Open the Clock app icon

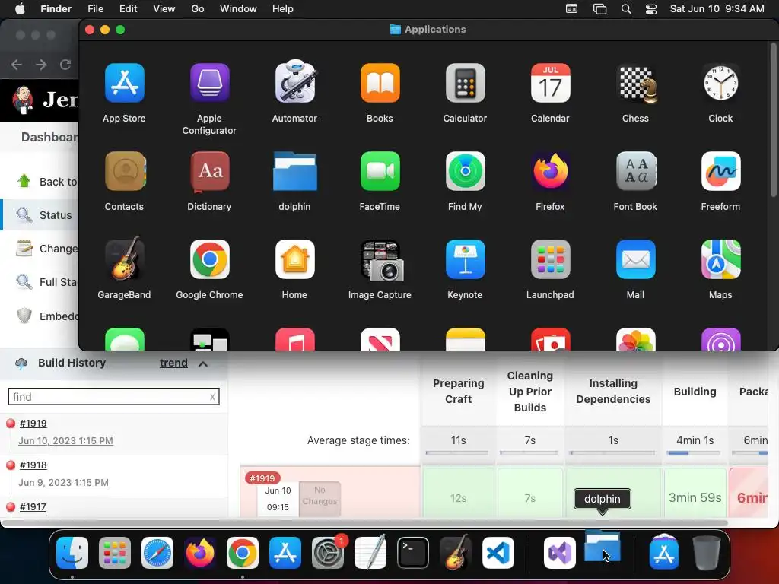720,83
